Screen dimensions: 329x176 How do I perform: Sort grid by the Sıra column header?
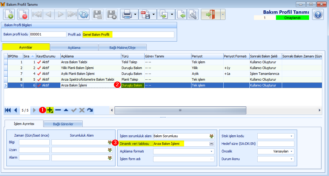click(x=29, y=56)
